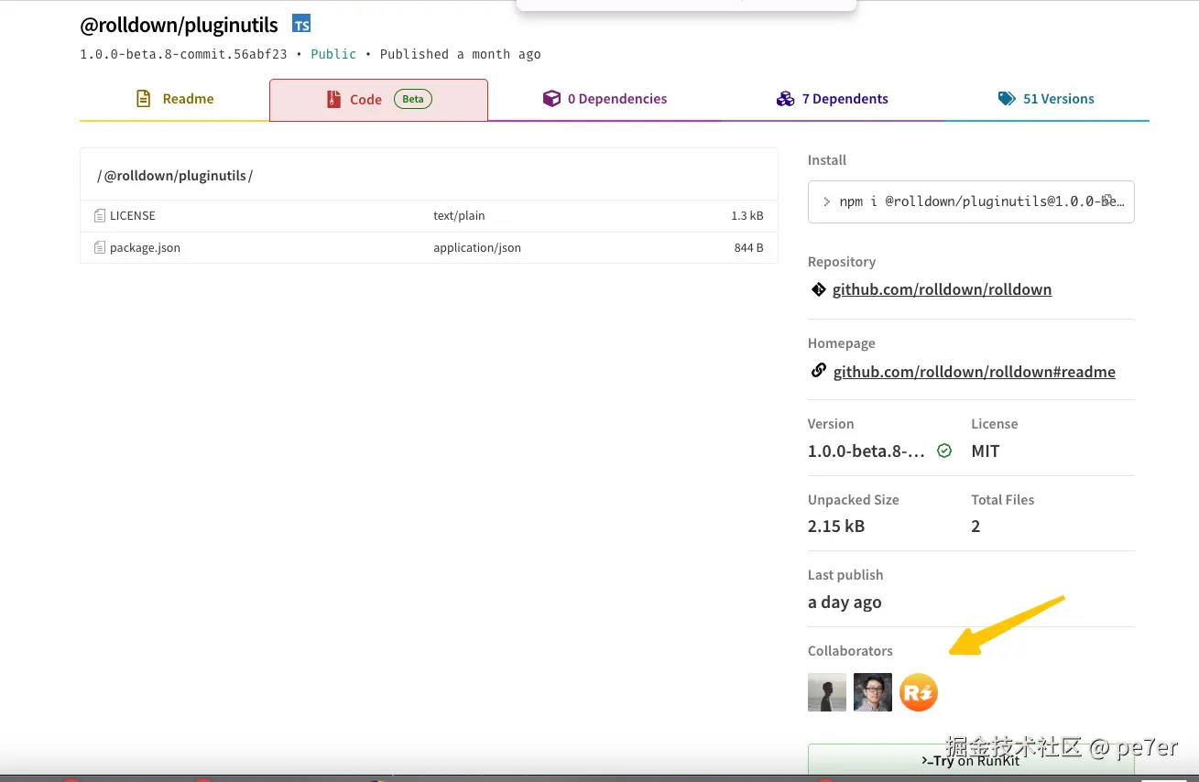Click @rolldown/pluginutils breadcrumb path
The height and width of the screenshot is (782, 1199).
tap(175, 175)
